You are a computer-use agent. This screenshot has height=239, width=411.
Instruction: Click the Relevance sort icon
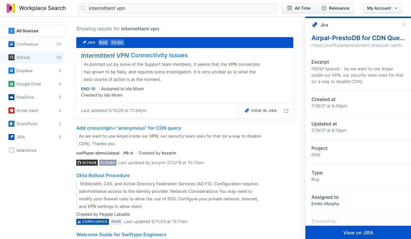tap(324, 8)
